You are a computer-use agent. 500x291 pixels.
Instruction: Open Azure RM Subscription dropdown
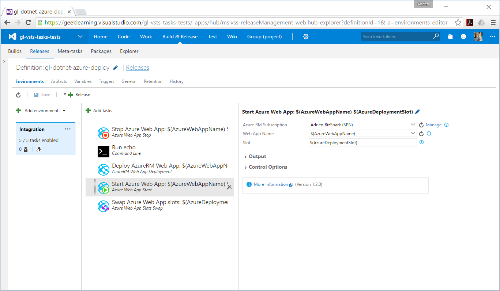pos(413,125)
